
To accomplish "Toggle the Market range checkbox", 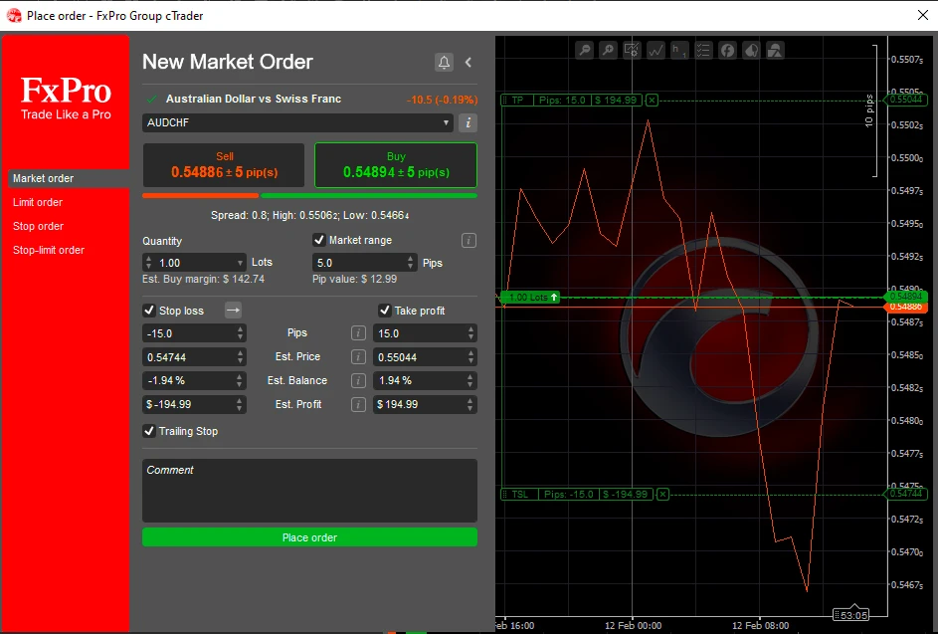I will (x=319, y=239).
